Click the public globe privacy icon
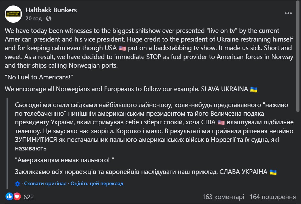 tap(49, 19)
